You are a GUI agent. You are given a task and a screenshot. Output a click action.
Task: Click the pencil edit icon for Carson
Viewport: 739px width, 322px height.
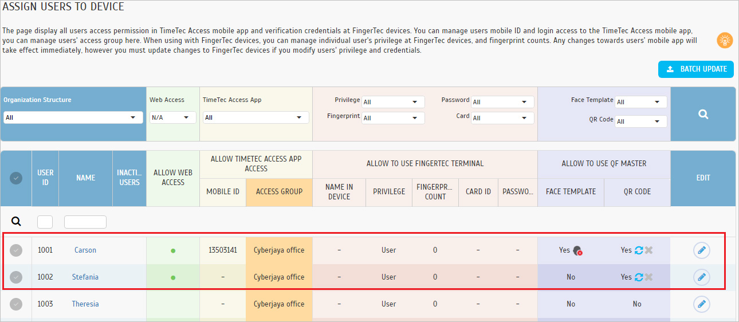tap(702, 250)
